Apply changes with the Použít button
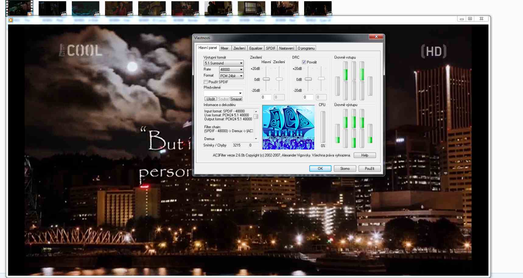Image resolution: width=523 pixels, height=278 pixels. pyautogui.click(x=370, y=169)
